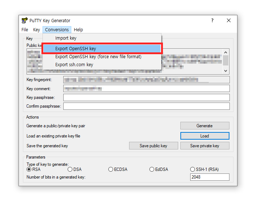The width and height of the screenshot is (256, 200).
Task: Open the Help menu
Action: [79, 30]
